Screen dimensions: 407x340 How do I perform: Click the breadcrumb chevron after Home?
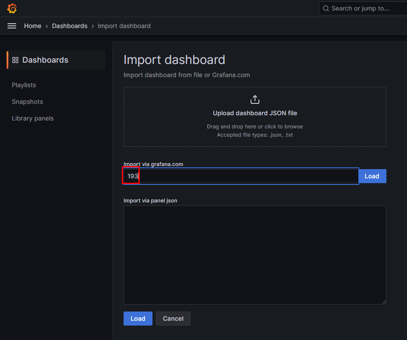pos(47,26)
